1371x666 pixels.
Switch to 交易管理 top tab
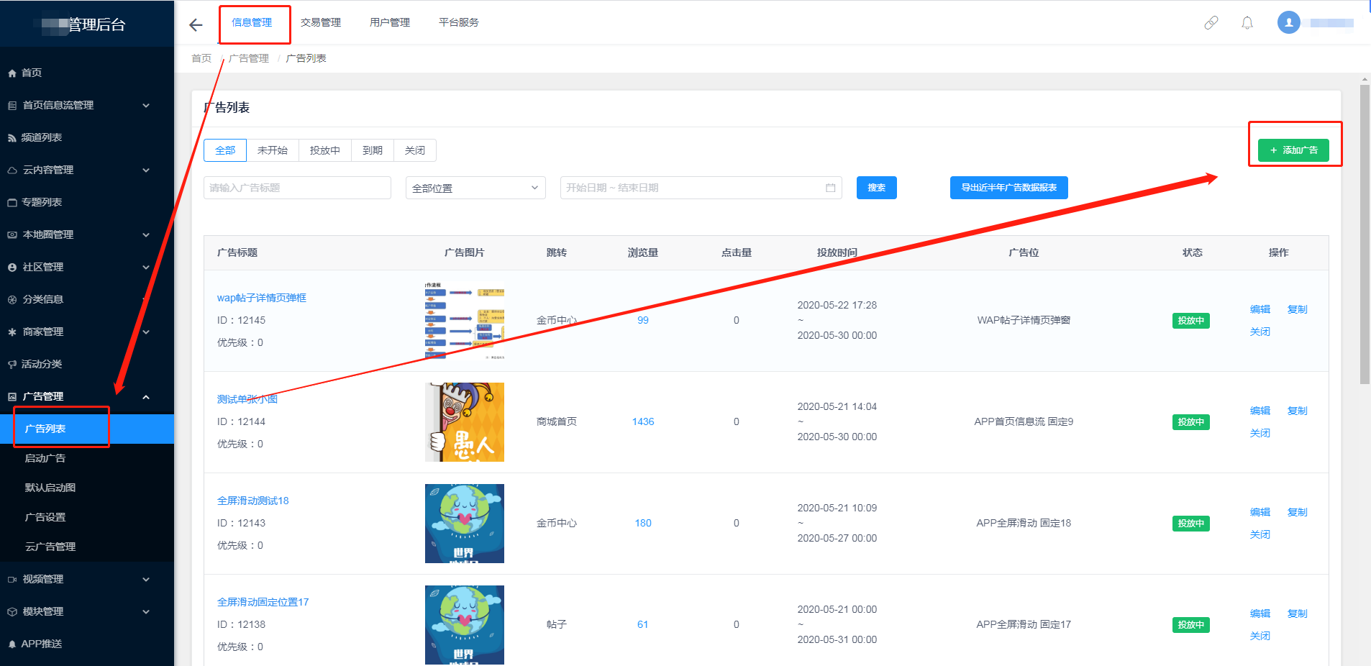[x=321, y=22]
